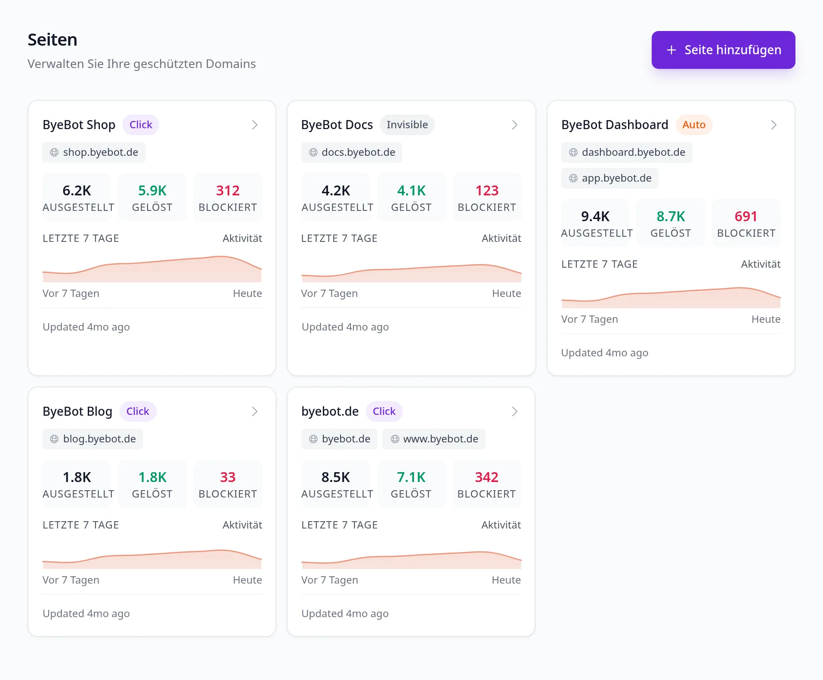Click the 4.1K Gelöst stat in ByeBot Docs
The width and height of the screenshot is (823, 680).
tap(411, 198)
